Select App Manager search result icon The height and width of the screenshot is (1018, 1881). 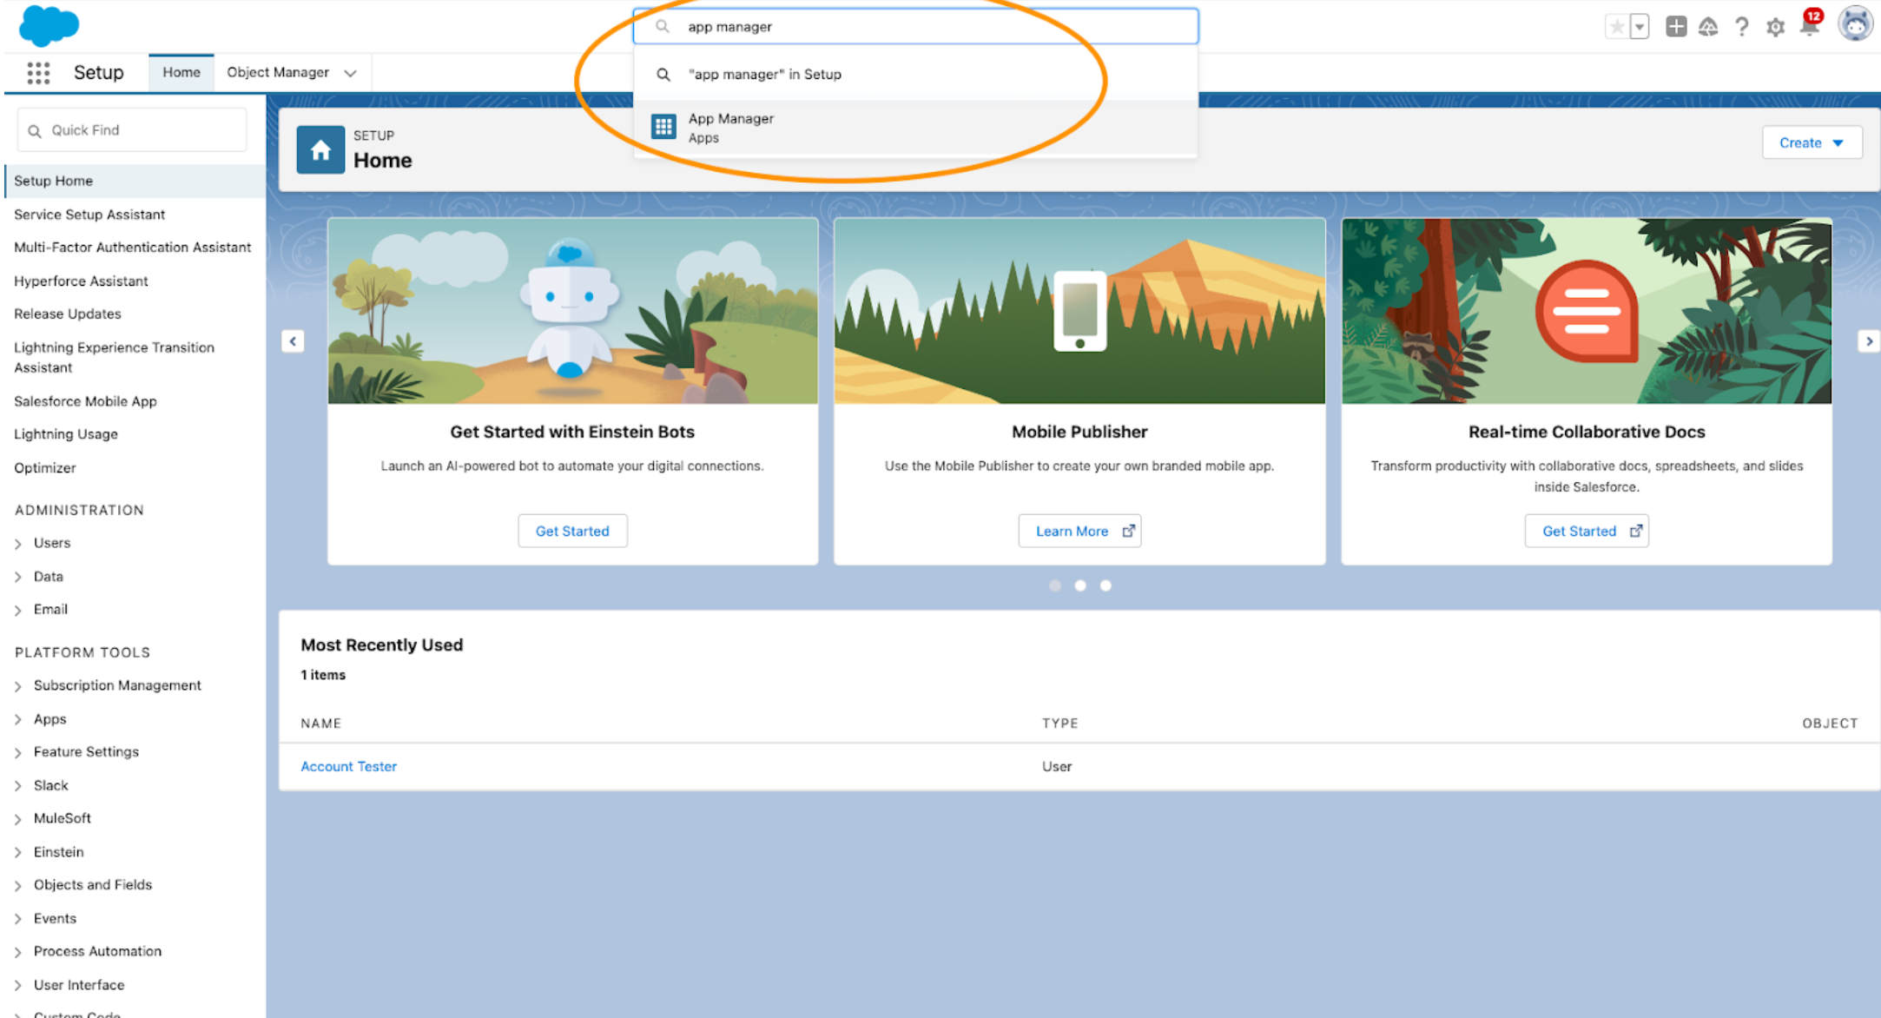coord(663,127)
